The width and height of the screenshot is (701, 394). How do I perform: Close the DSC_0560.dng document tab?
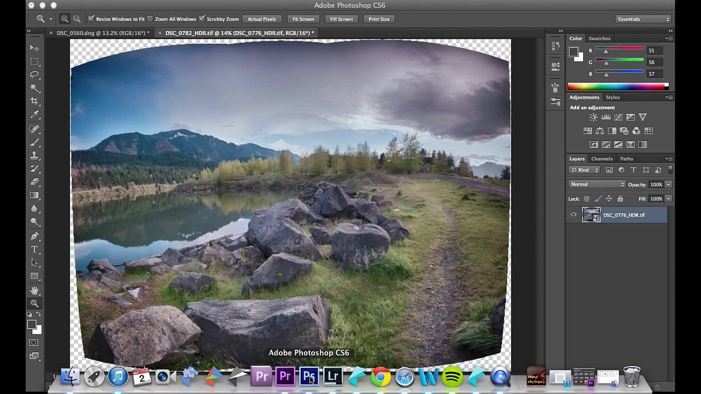(51, 33)
